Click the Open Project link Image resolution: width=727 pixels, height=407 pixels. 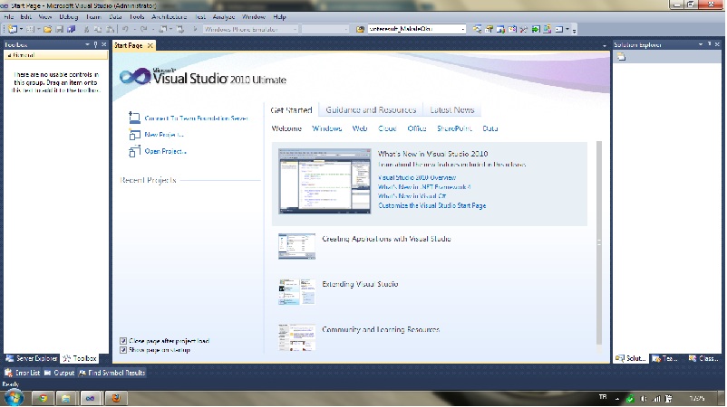(x=166, y=151)
